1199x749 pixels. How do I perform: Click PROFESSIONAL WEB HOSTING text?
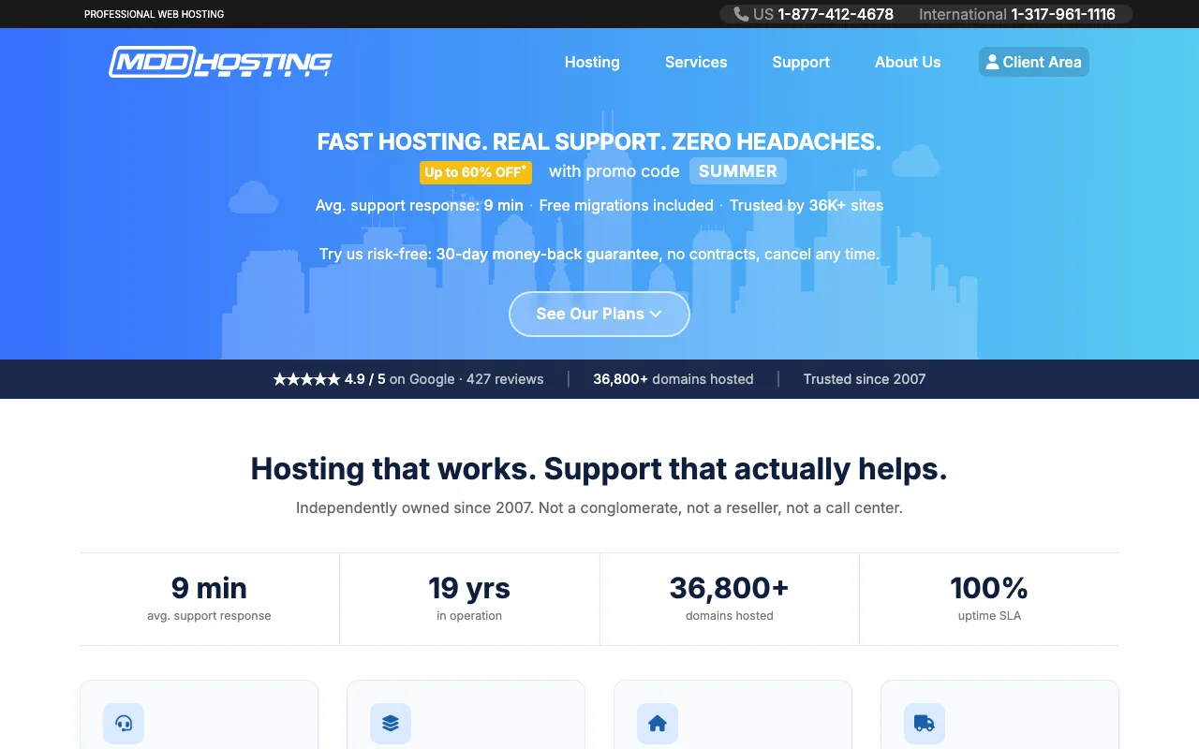(x=155, y=14)
